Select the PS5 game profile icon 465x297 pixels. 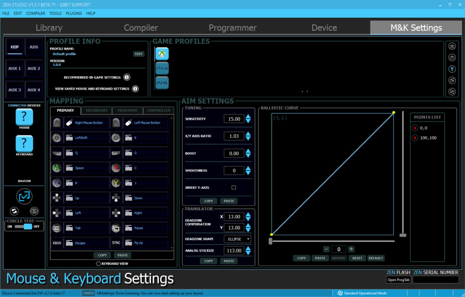point(162,83)
